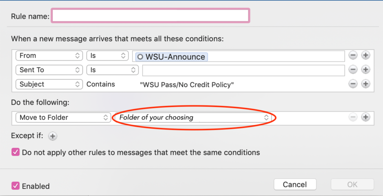Image resolution: width=383 pixels, height=196 pixels.
Task: Expand the Folder of your choosing dropdown
Action: pyautogui.click(x=193, y=117)
